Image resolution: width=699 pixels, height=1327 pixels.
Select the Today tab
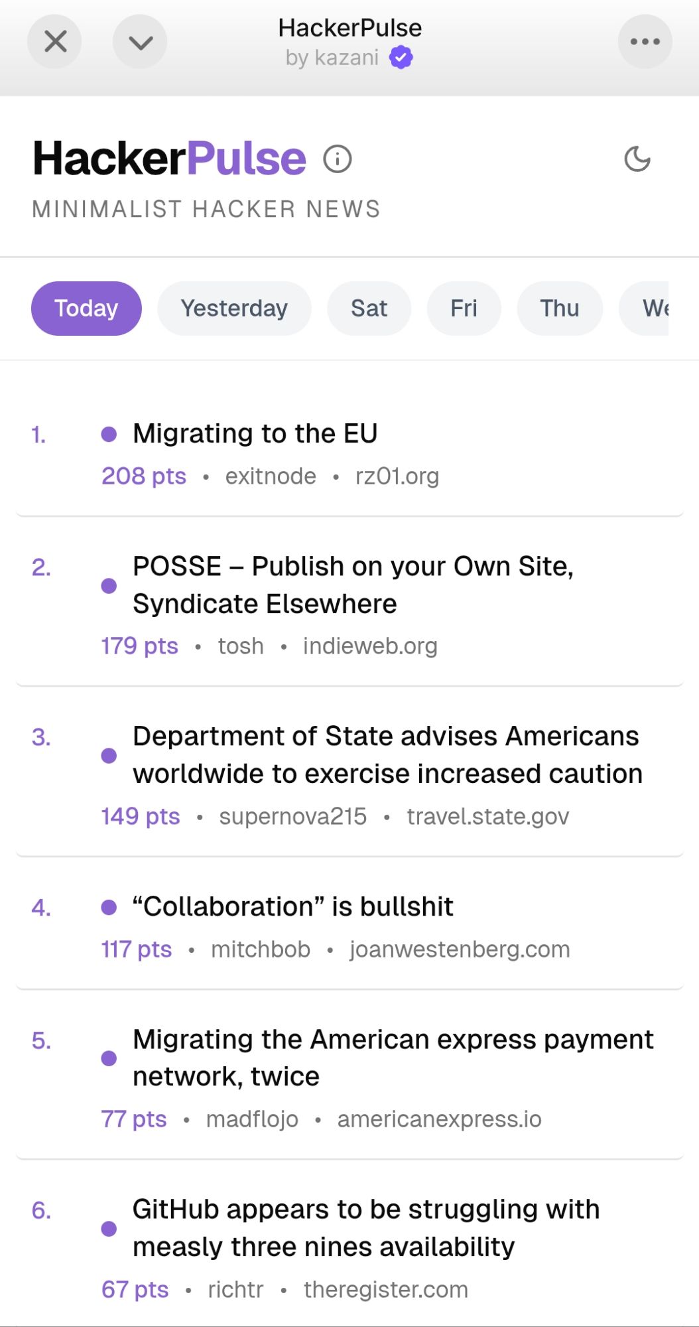tap(86, 309)
